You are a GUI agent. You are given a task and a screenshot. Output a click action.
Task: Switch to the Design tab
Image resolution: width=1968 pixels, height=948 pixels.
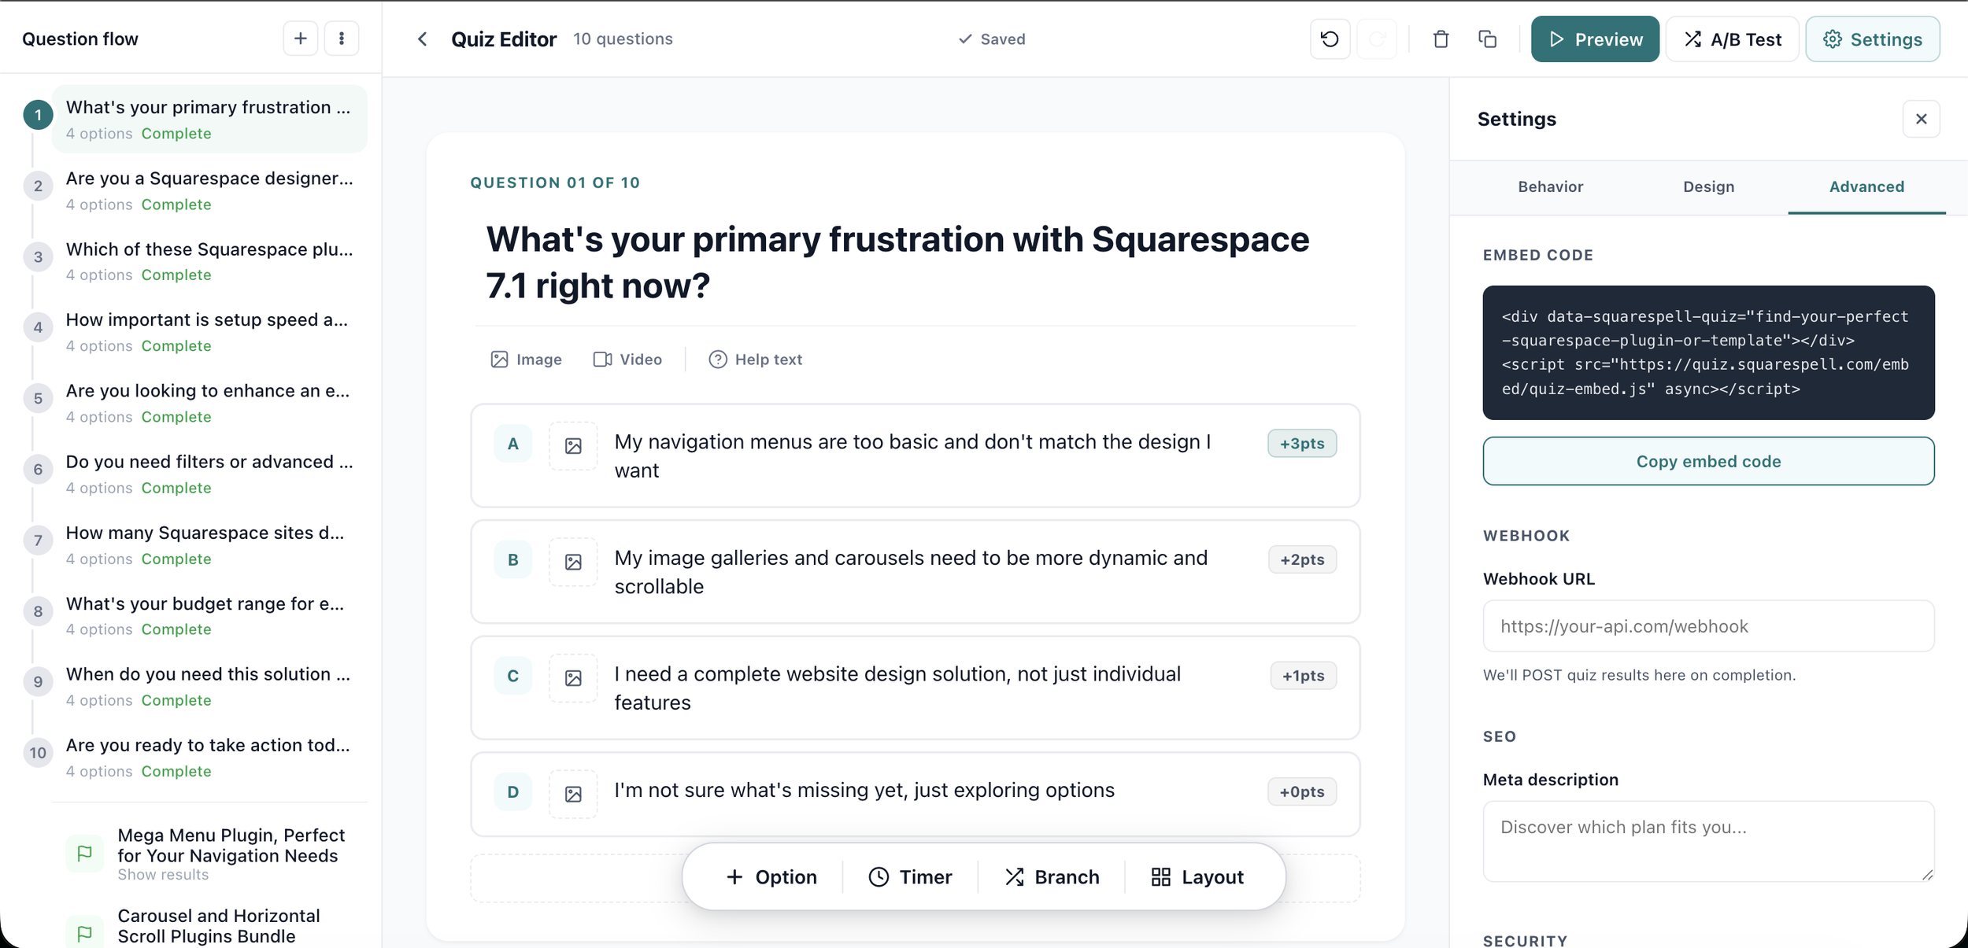pyautogui.click(x=1708, y=186)
